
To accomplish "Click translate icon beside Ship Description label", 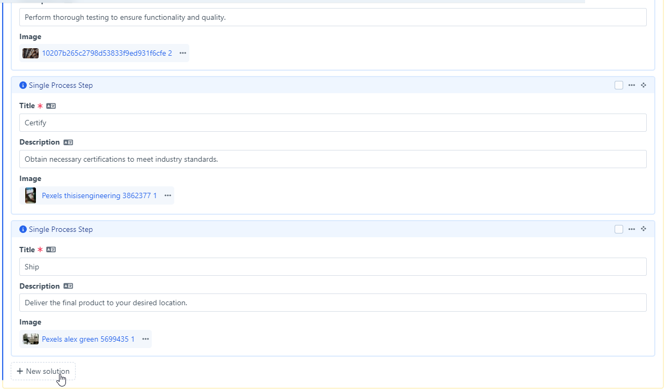I will pos(68,287).
